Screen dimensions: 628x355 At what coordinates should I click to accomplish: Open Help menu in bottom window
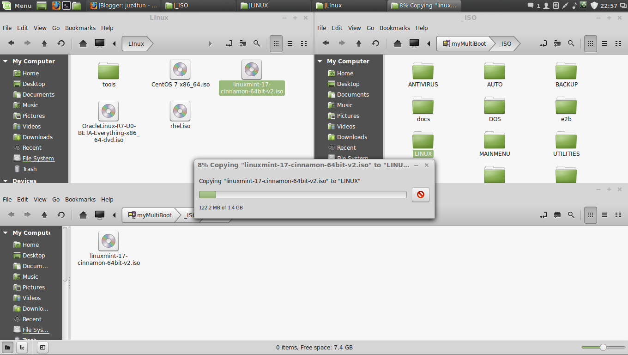coord(107,199)
